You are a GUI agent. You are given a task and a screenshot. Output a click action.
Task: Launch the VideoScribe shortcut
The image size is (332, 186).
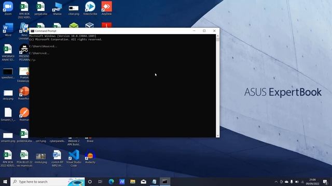coord(90,8)
